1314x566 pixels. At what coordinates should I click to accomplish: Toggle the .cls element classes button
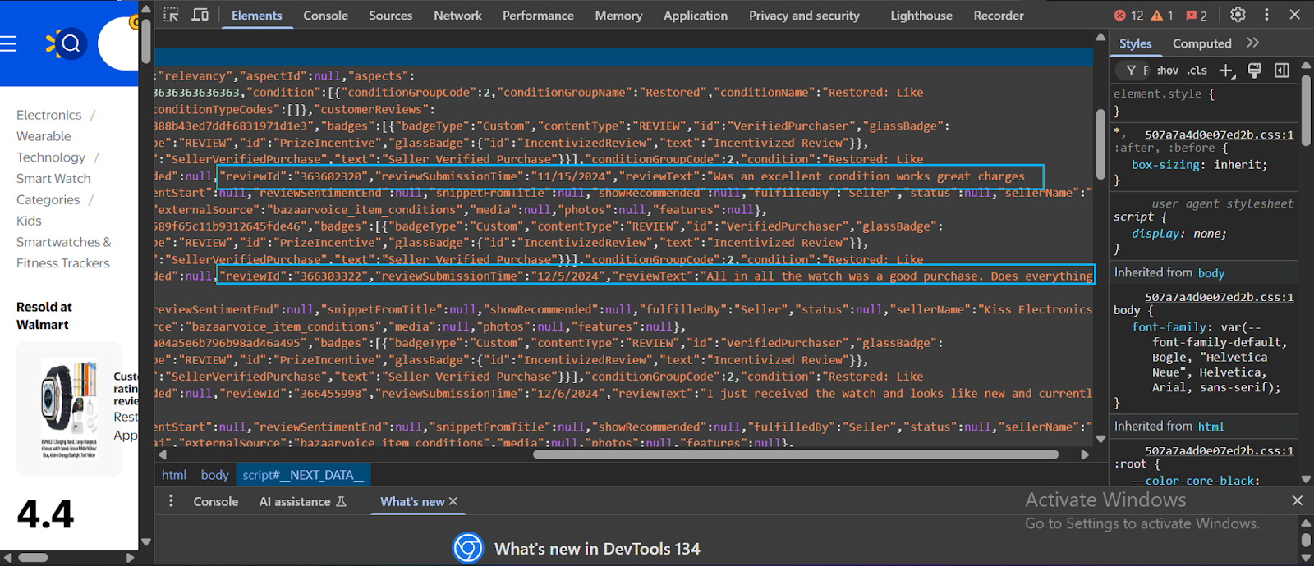pyautogui.click(x=1197, y=71)
